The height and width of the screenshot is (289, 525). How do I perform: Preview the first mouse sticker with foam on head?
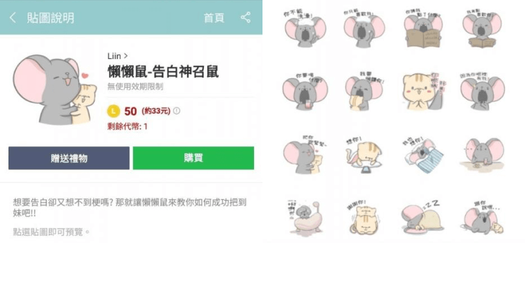pos(305,28)
